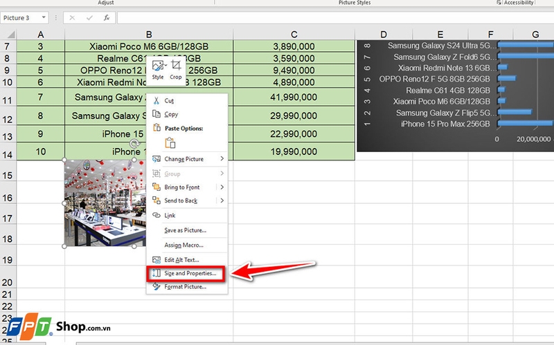
Task: Click the Cut scissors icon
Action: pos(157,101)
